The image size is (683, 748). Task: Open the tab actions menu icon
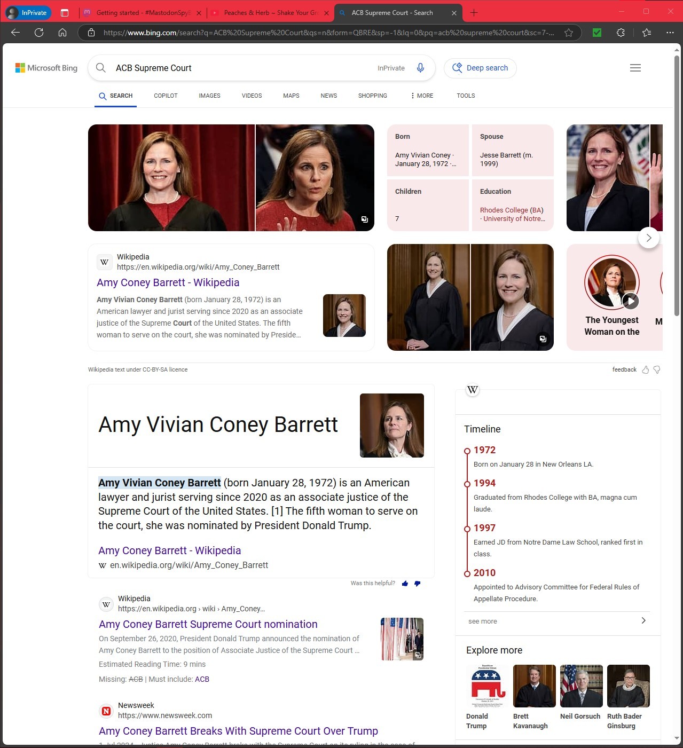point(65,12)
